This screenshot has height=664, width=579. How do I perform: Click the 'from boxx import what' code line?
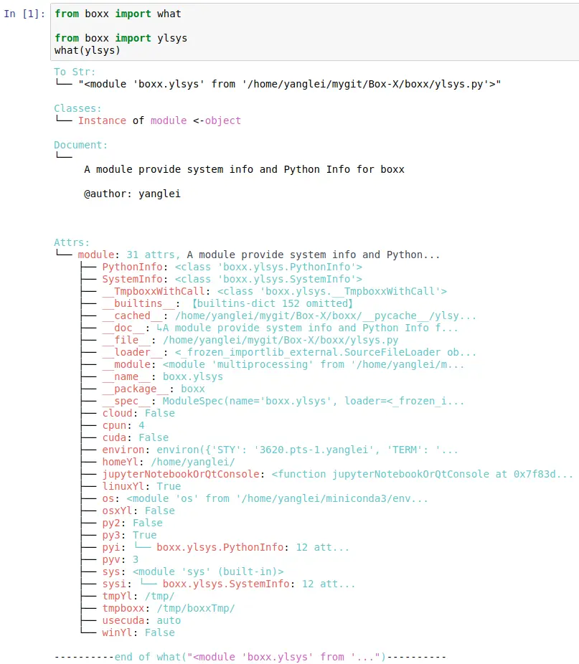(118, 14)
